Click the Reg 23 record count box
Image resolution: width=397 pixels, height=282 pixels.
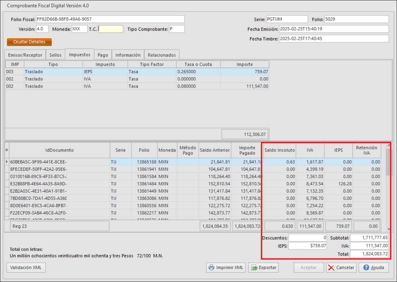[x=59, y=226]
